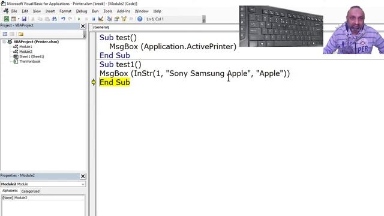
Task: Open the Run menu
Action: (x=95, y=11)
